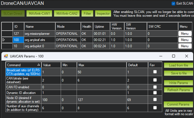Edit the CAN bitrate value cell
194x118 pixels.
click(x=51, y=80)
